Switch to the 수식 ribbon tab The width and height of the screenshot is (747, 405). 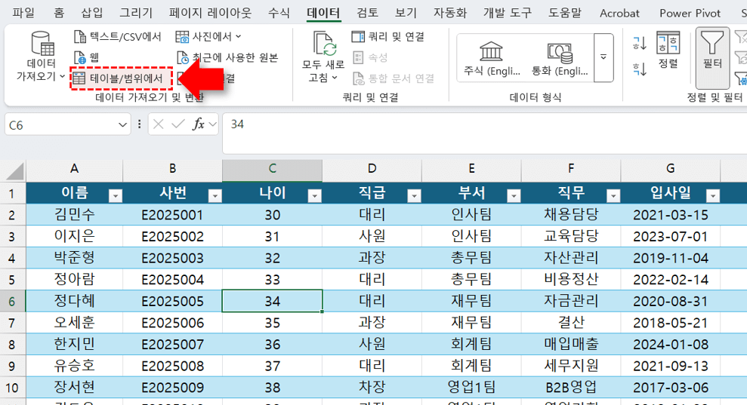pyautogui.click(x=279, y=13)
